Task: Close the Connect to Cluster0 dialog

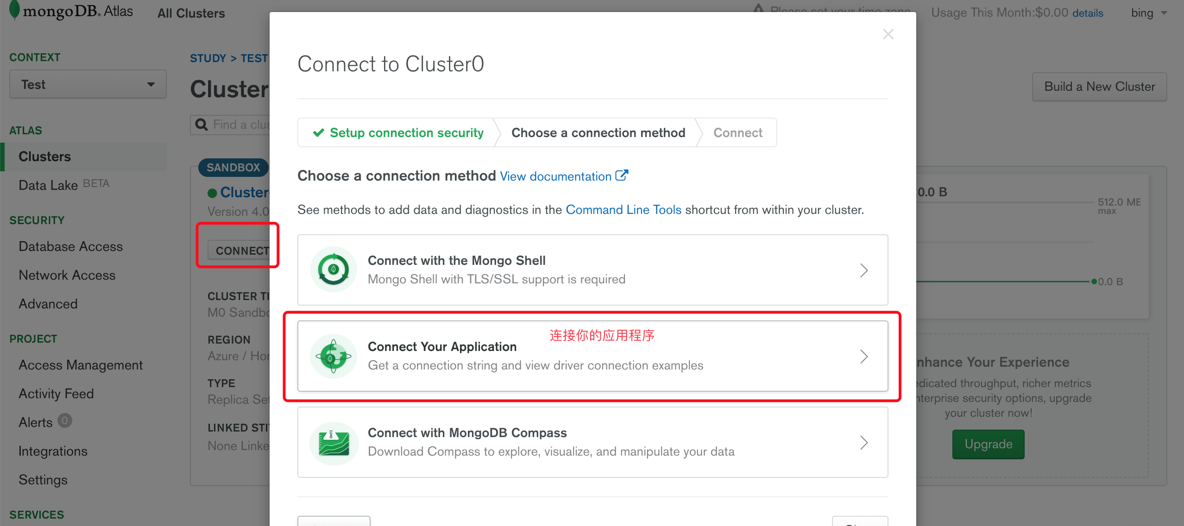Action: tap(888, 34)
